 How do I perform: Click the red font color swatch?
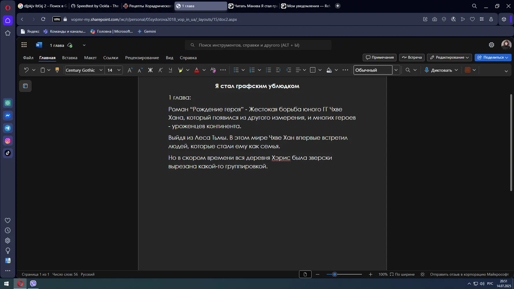pos(197,70)
